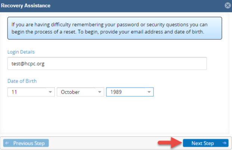Image resolution: width=232 pixels, height=150 pixels.
Task: Select the day value 11 box
Action: coord(31,92)
